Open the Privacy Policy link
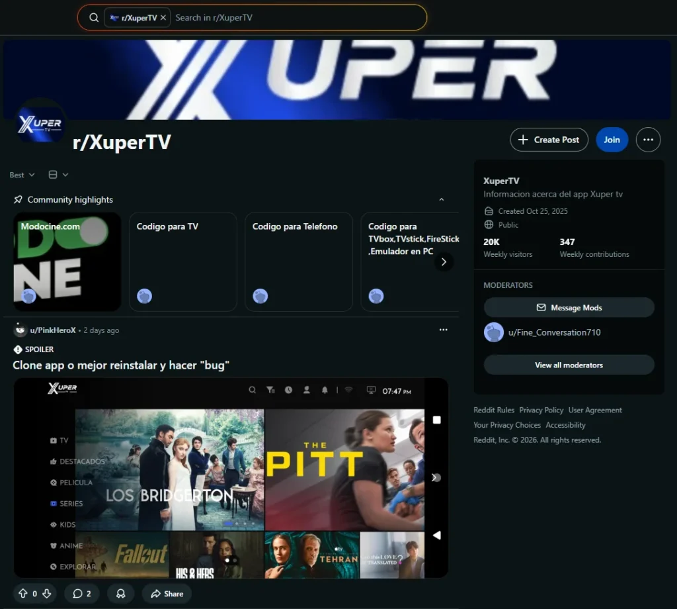677x609 pixels. point(541,410)
